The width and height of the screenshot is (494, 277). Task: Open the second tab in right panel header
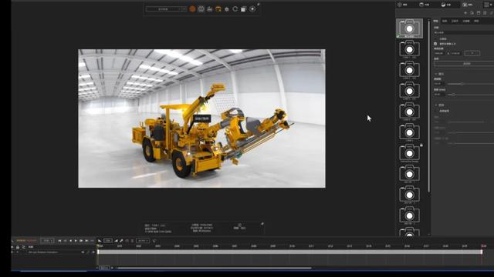(424, 5)
